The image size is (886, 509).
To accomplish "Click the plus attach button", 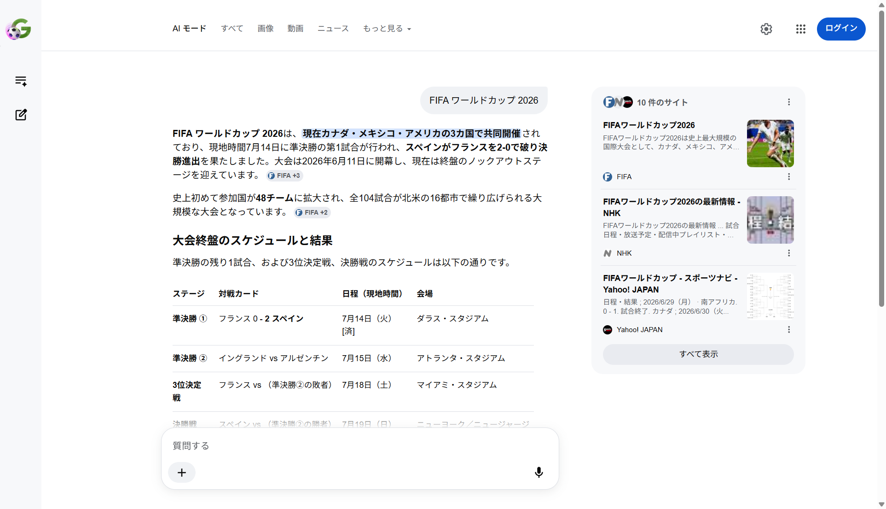I will pyautogui.click(x=182, y=473).
